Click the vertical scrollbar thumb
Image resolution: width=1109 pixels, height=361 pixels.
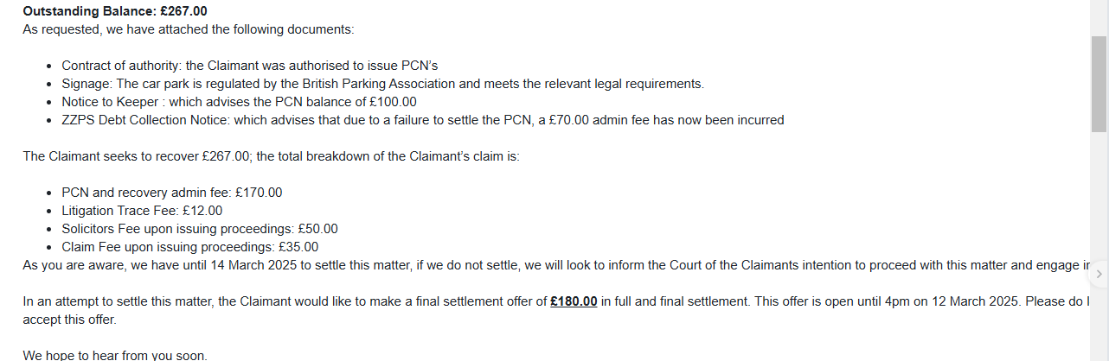coord(1099,84)
